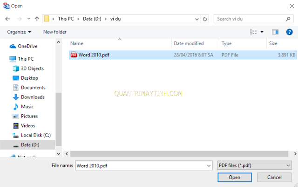Open Help with the question mark icon
This screenshot has width=298, height=187.
point(289,32)
